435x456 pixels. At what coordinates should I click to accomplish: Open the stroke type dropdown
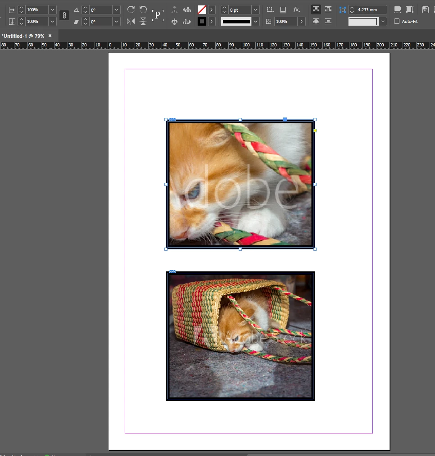pyautogui.click(x=255, y=22)
